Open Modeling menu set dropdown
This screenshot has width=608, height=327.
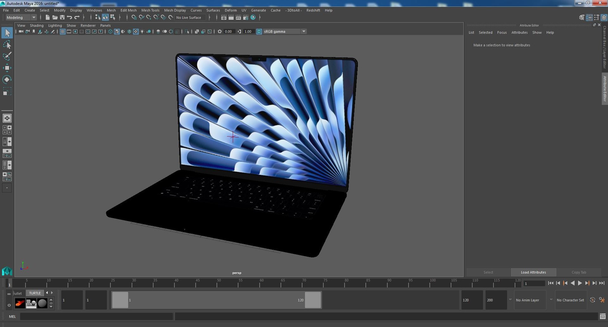21,17
